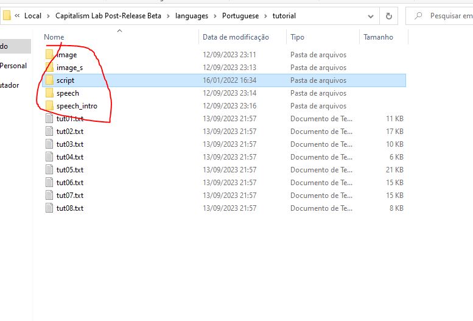This screenshot has width=473, height=321.
Task: Click the 10 KB size of tut03.txt
Action: click(x=394, y=144)
